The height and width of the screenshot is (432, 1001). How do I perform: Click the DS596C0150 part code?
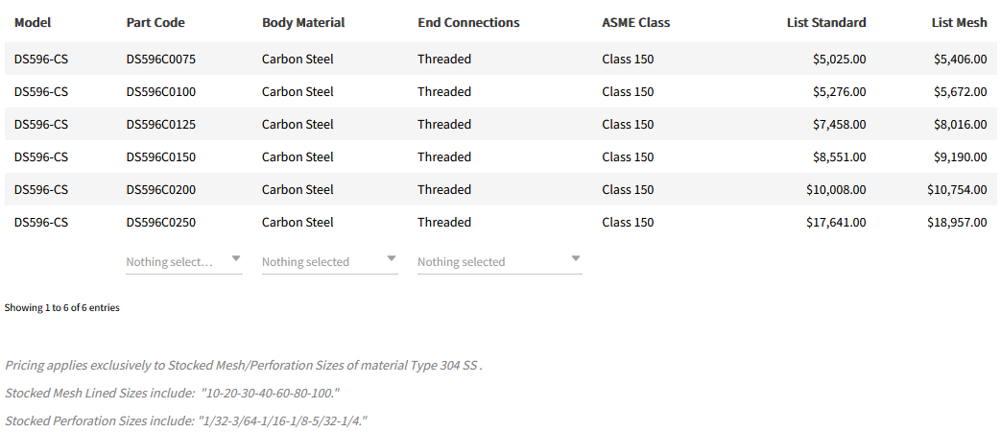(161, 156)
